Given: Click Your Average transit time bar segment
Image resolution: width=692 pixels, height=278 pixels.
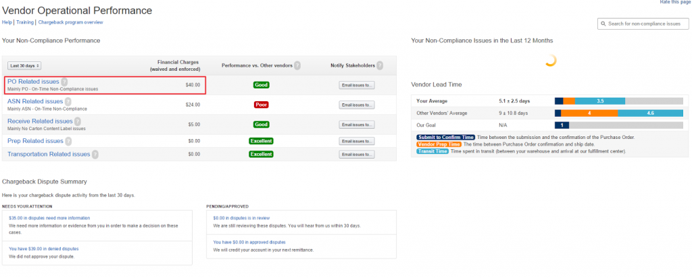Looking at the screenshot, I should pos(600,101).
